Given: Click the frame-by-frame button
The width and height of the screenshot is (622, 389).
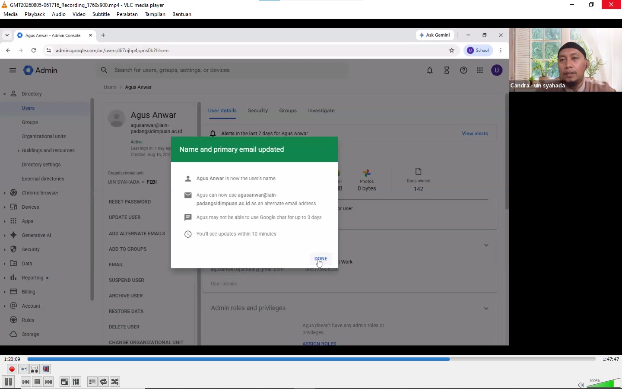Looking at the screenshot, I should click(x=46, y=369).
